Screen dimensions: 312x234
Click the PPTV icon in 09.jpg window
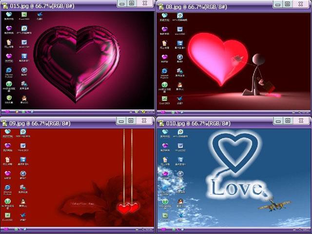point(23,132)
